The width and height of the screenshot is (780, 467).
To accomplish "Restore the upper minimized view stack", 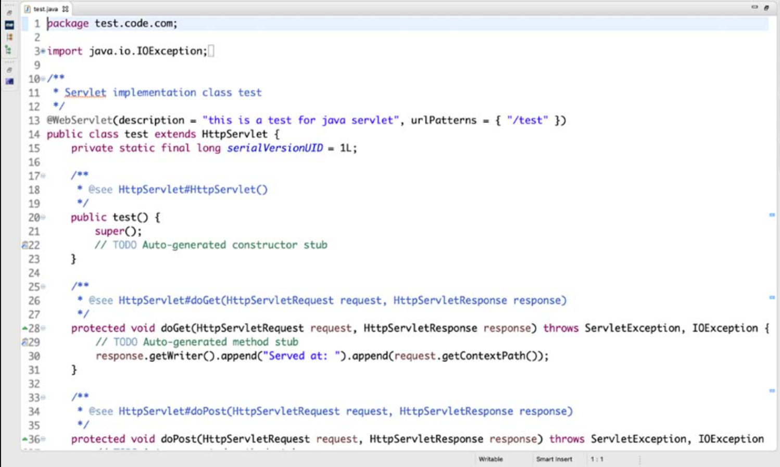I will pyautogui.click(x=9, y=13).
